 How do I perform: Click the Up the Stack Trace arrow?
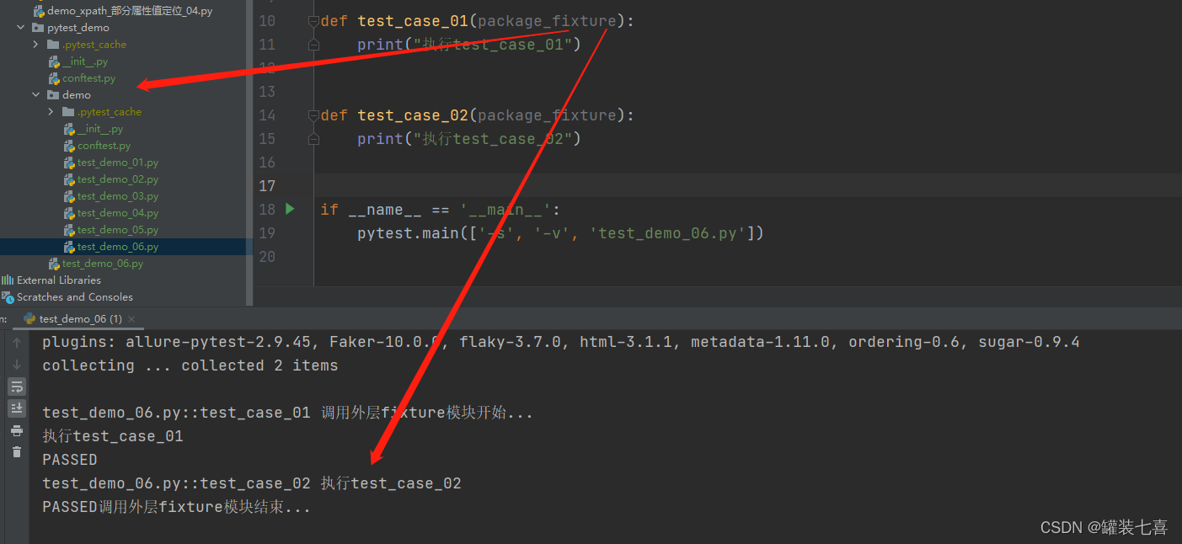[x=17, y=343]
